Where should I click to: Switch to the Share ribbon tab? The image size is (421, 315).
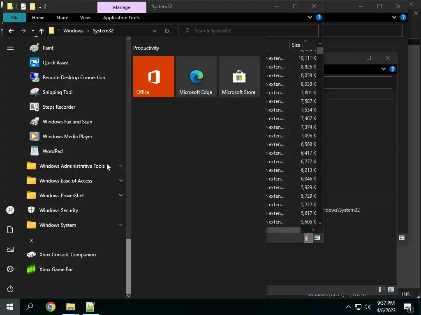click(62, 18)
